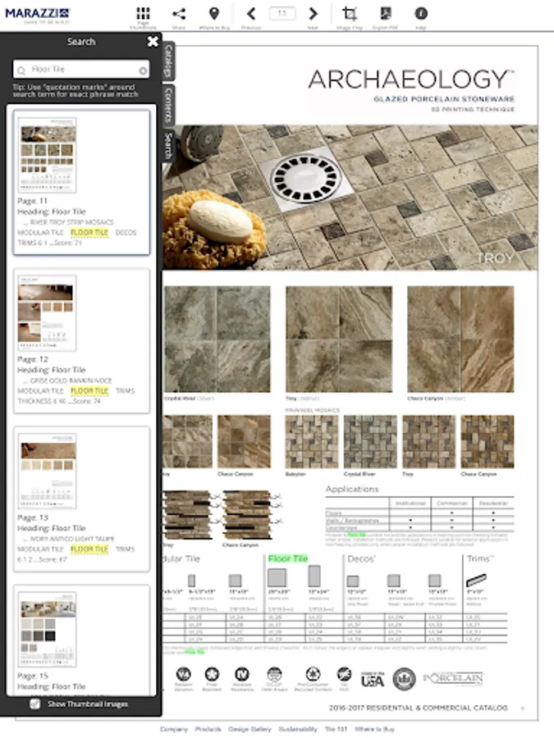Screen dimensions: 554x738
Task: Close the Search panel with X
Action: pyautogui.click(x=153, y=42)
